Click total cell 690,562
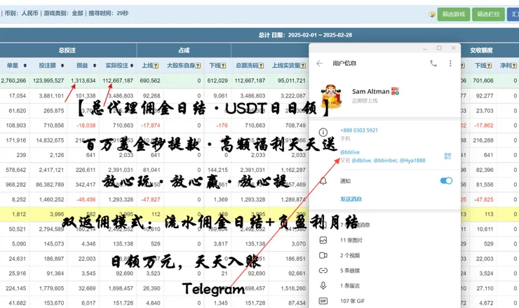Viewport: 519px width, 308px height. tap(150, 81)
